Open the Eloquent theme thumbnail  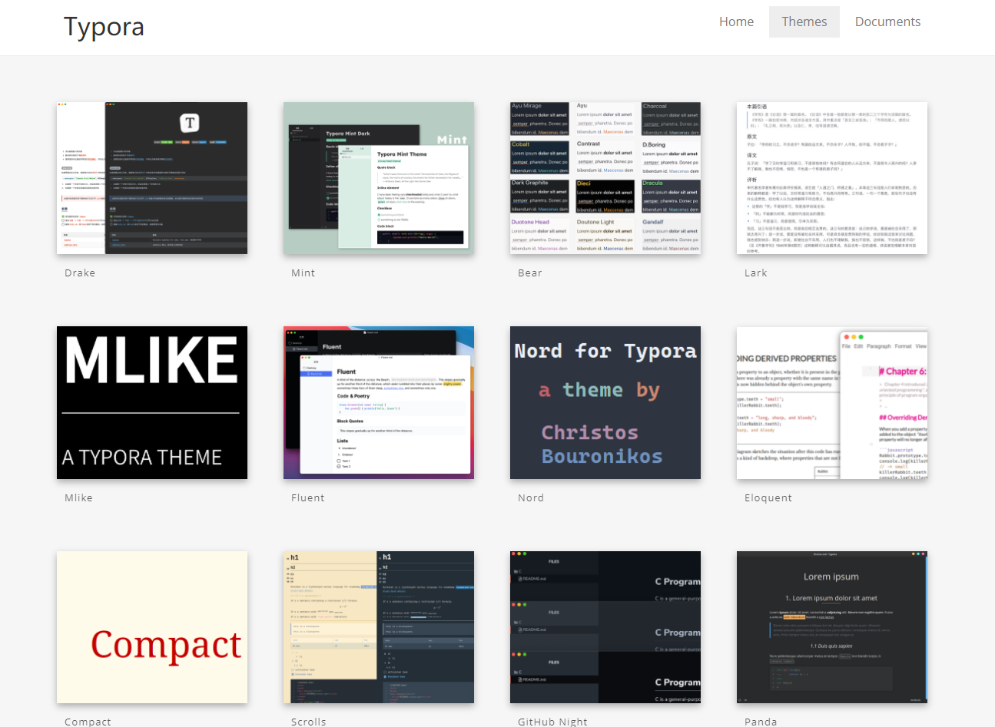click(x=832, y=402)
